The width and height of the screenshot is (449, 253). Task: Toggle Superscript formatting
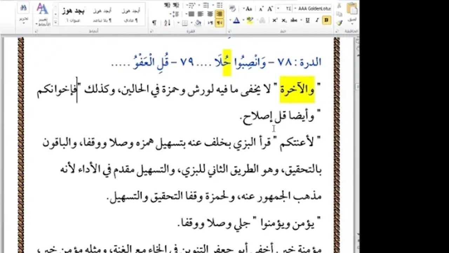275,20
